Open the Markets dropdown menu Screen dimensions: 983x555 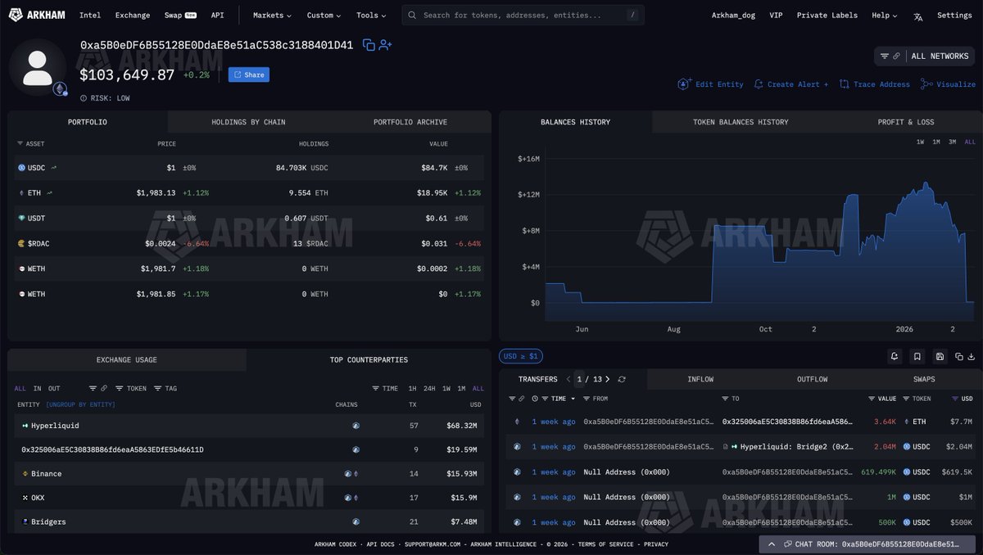(x=273, y=16)
